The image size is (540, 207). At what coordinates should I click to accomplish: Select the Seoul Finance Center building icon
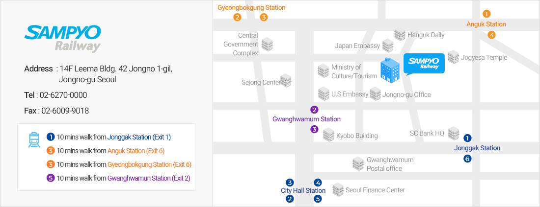(x=338, y=189)
